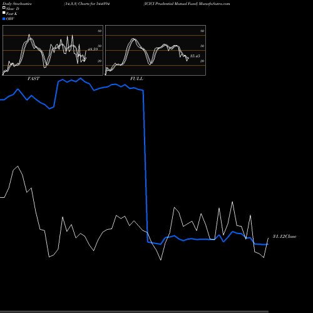Click the horizontal bar at the chart bottom
Image resolution: width=313 pixels, height=313 pixels.
(134, 311)
